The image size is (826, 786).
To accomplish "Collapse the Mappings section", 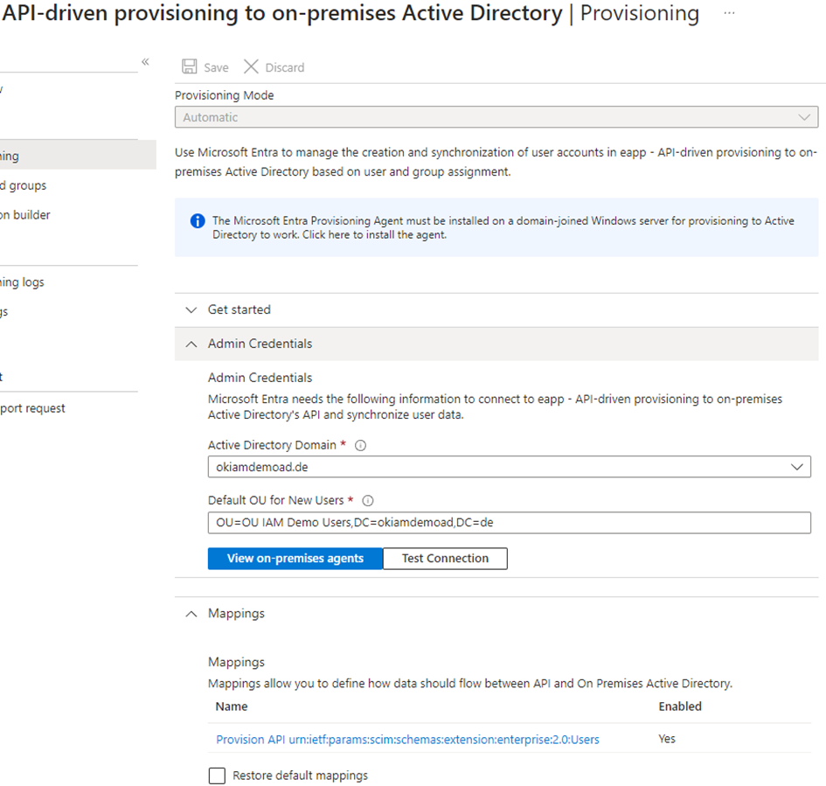I will [191, 614].
